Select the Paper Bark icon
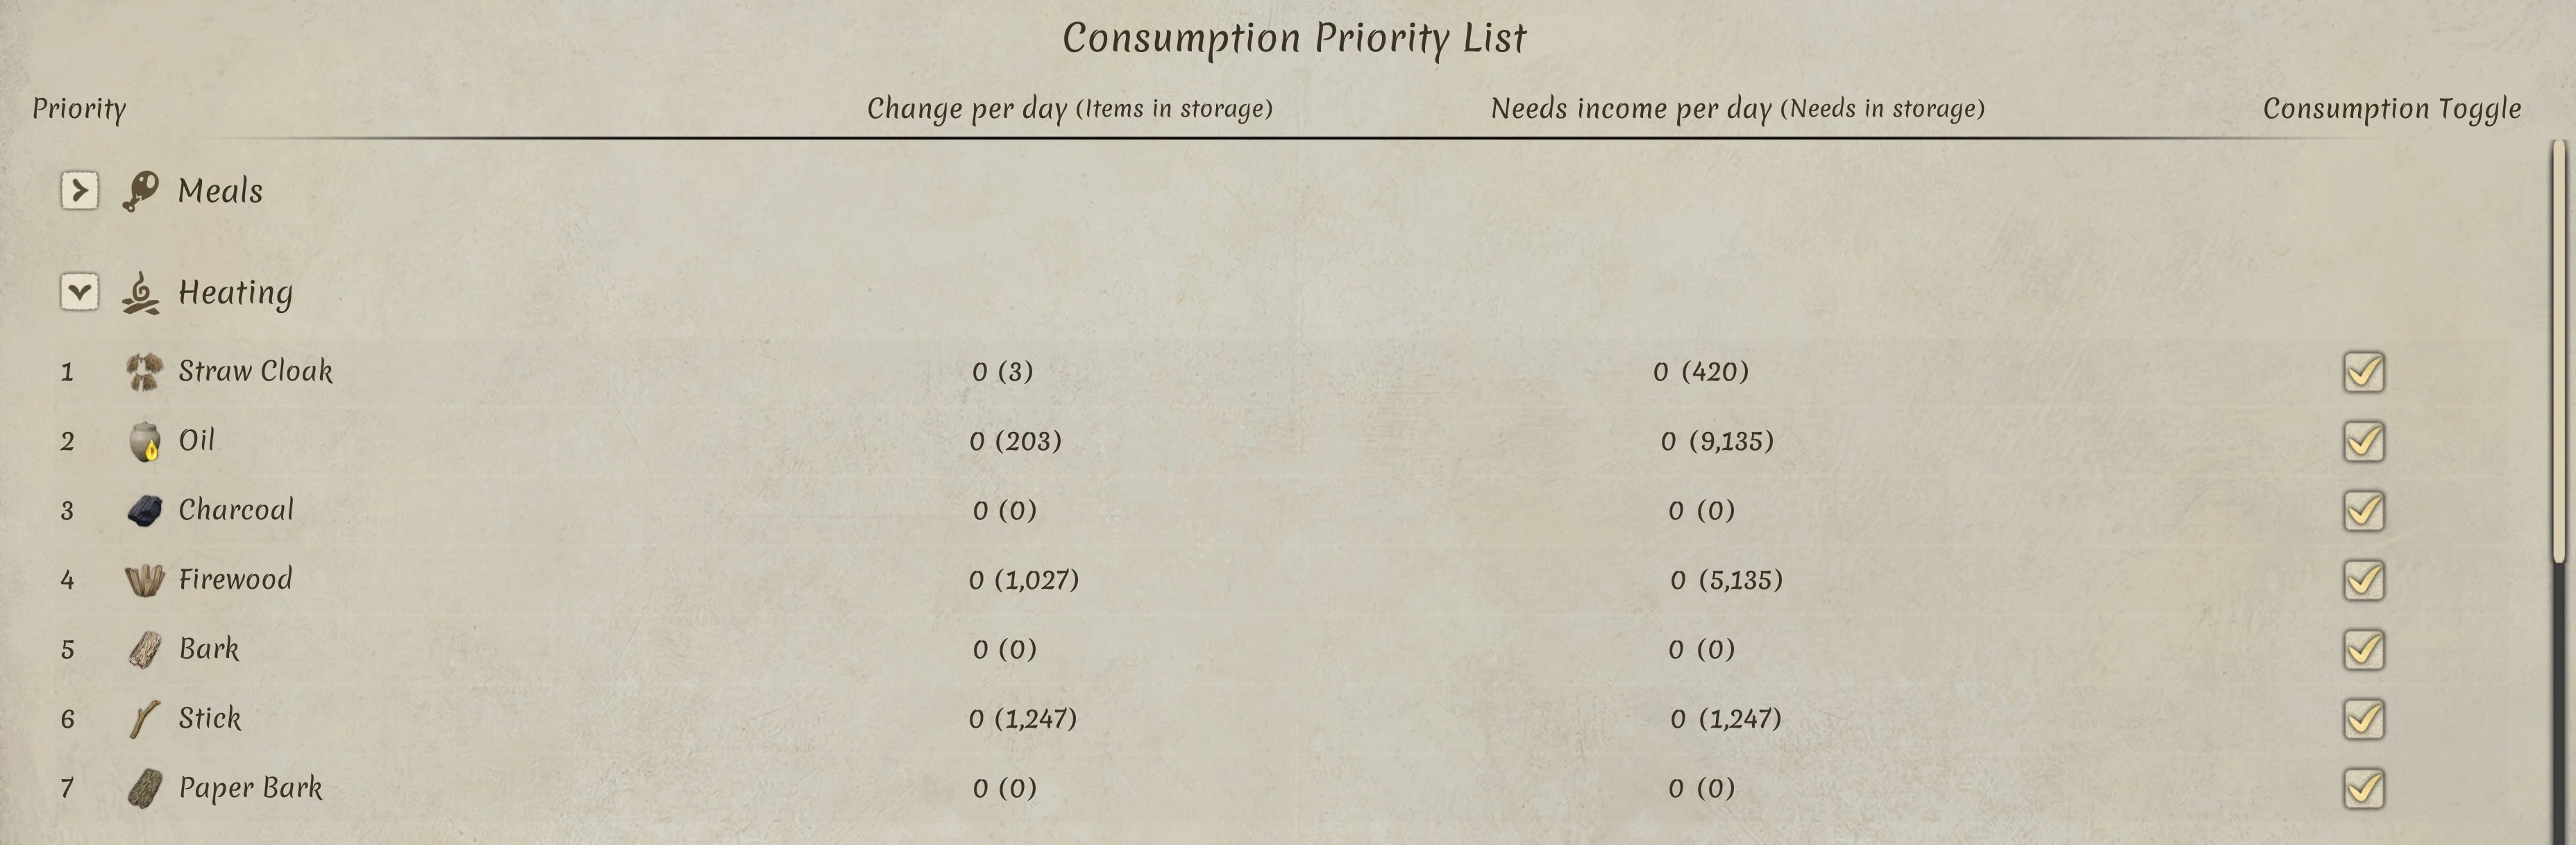The width and height of the screenshot is (2576, 845). tap(145, 789)
